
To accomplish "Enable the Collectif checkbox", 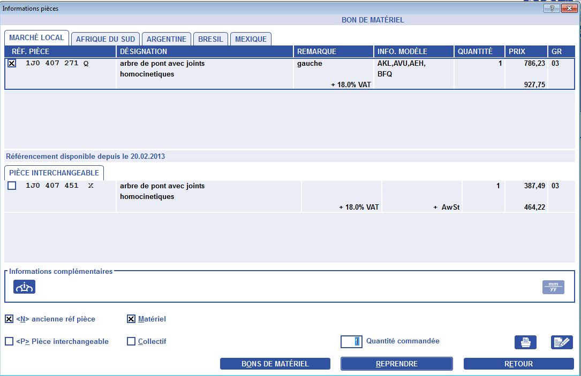I will coord(131,342).
